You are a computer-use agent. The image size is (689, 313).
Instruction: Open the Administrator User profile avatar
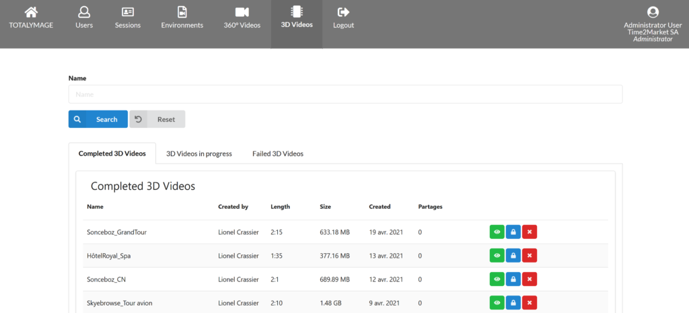click(x=653, y=12)
